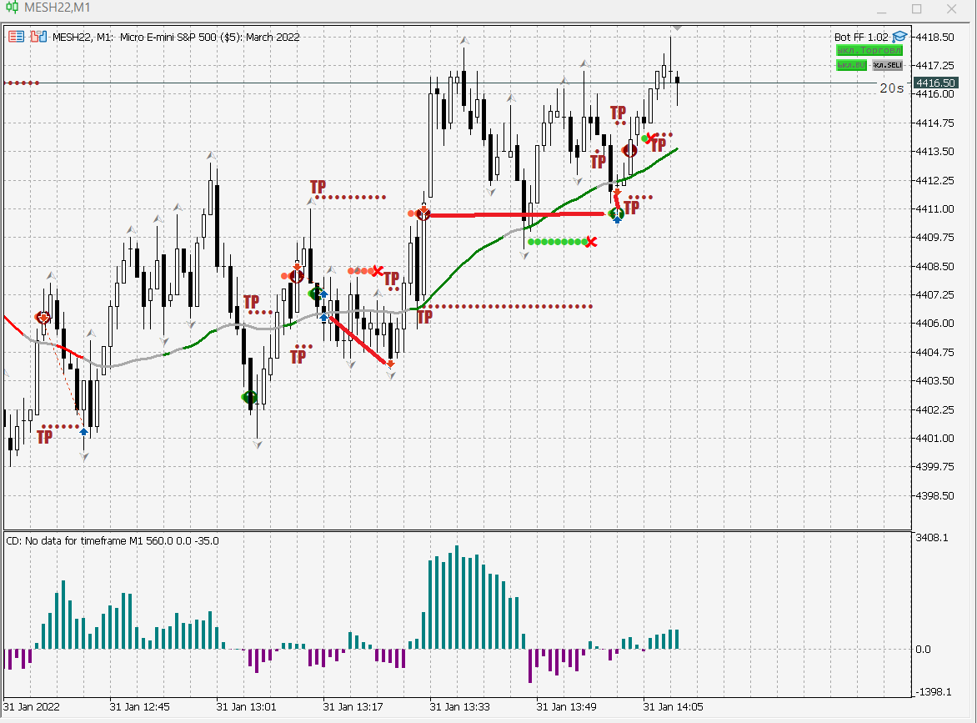Image resolution: width=977 pixels, height=723 pixels.
Task: Click the '20s' candle countdown timer
Action: [x=892, y=88]
